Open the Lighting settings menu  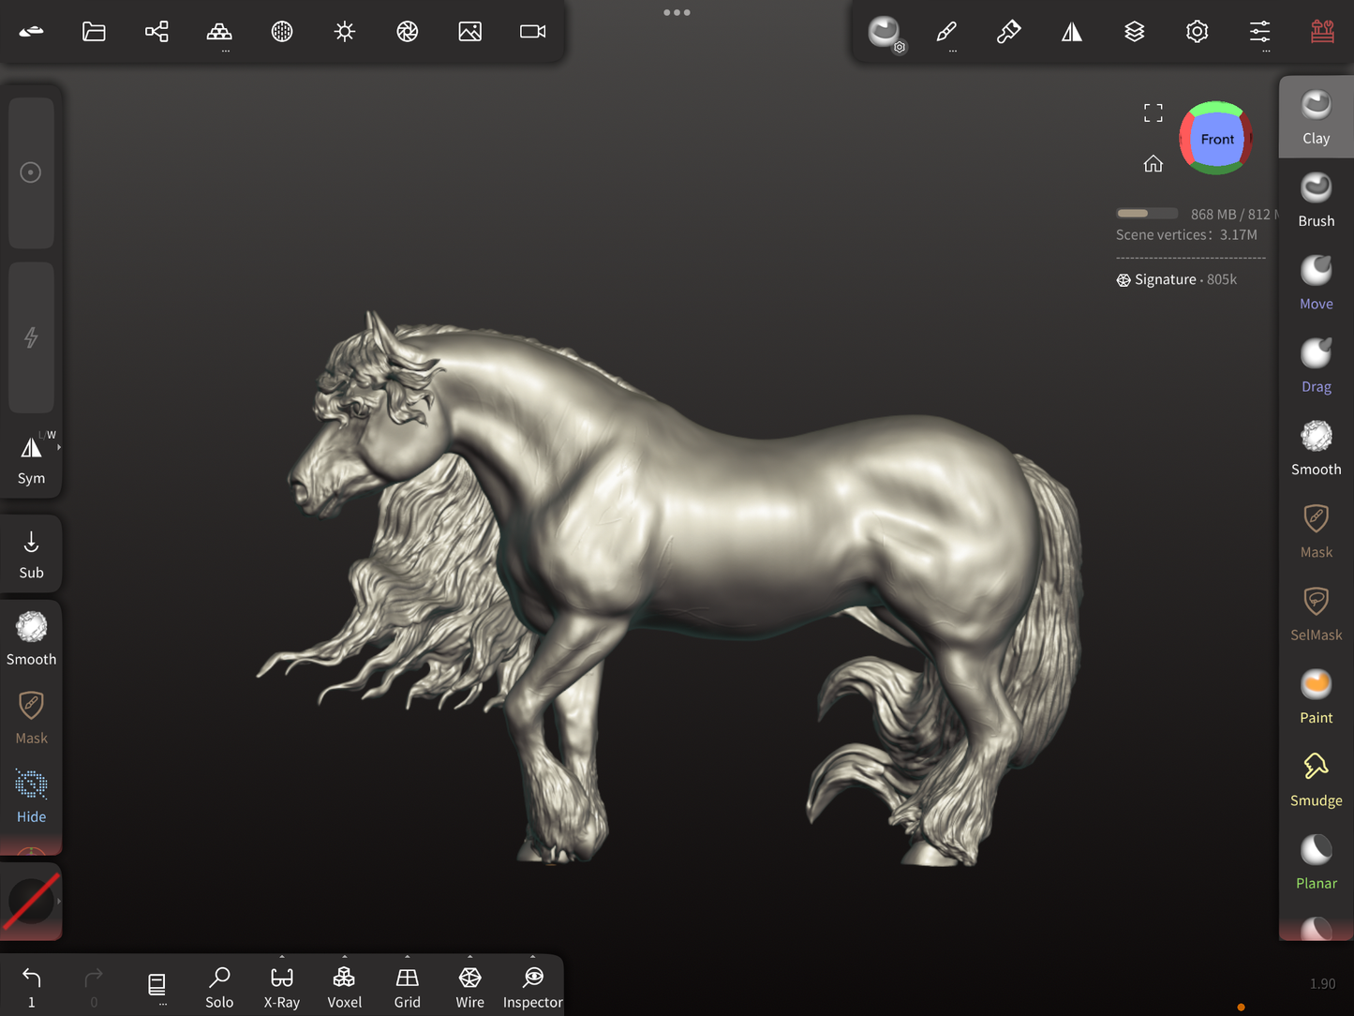point(345,32)
